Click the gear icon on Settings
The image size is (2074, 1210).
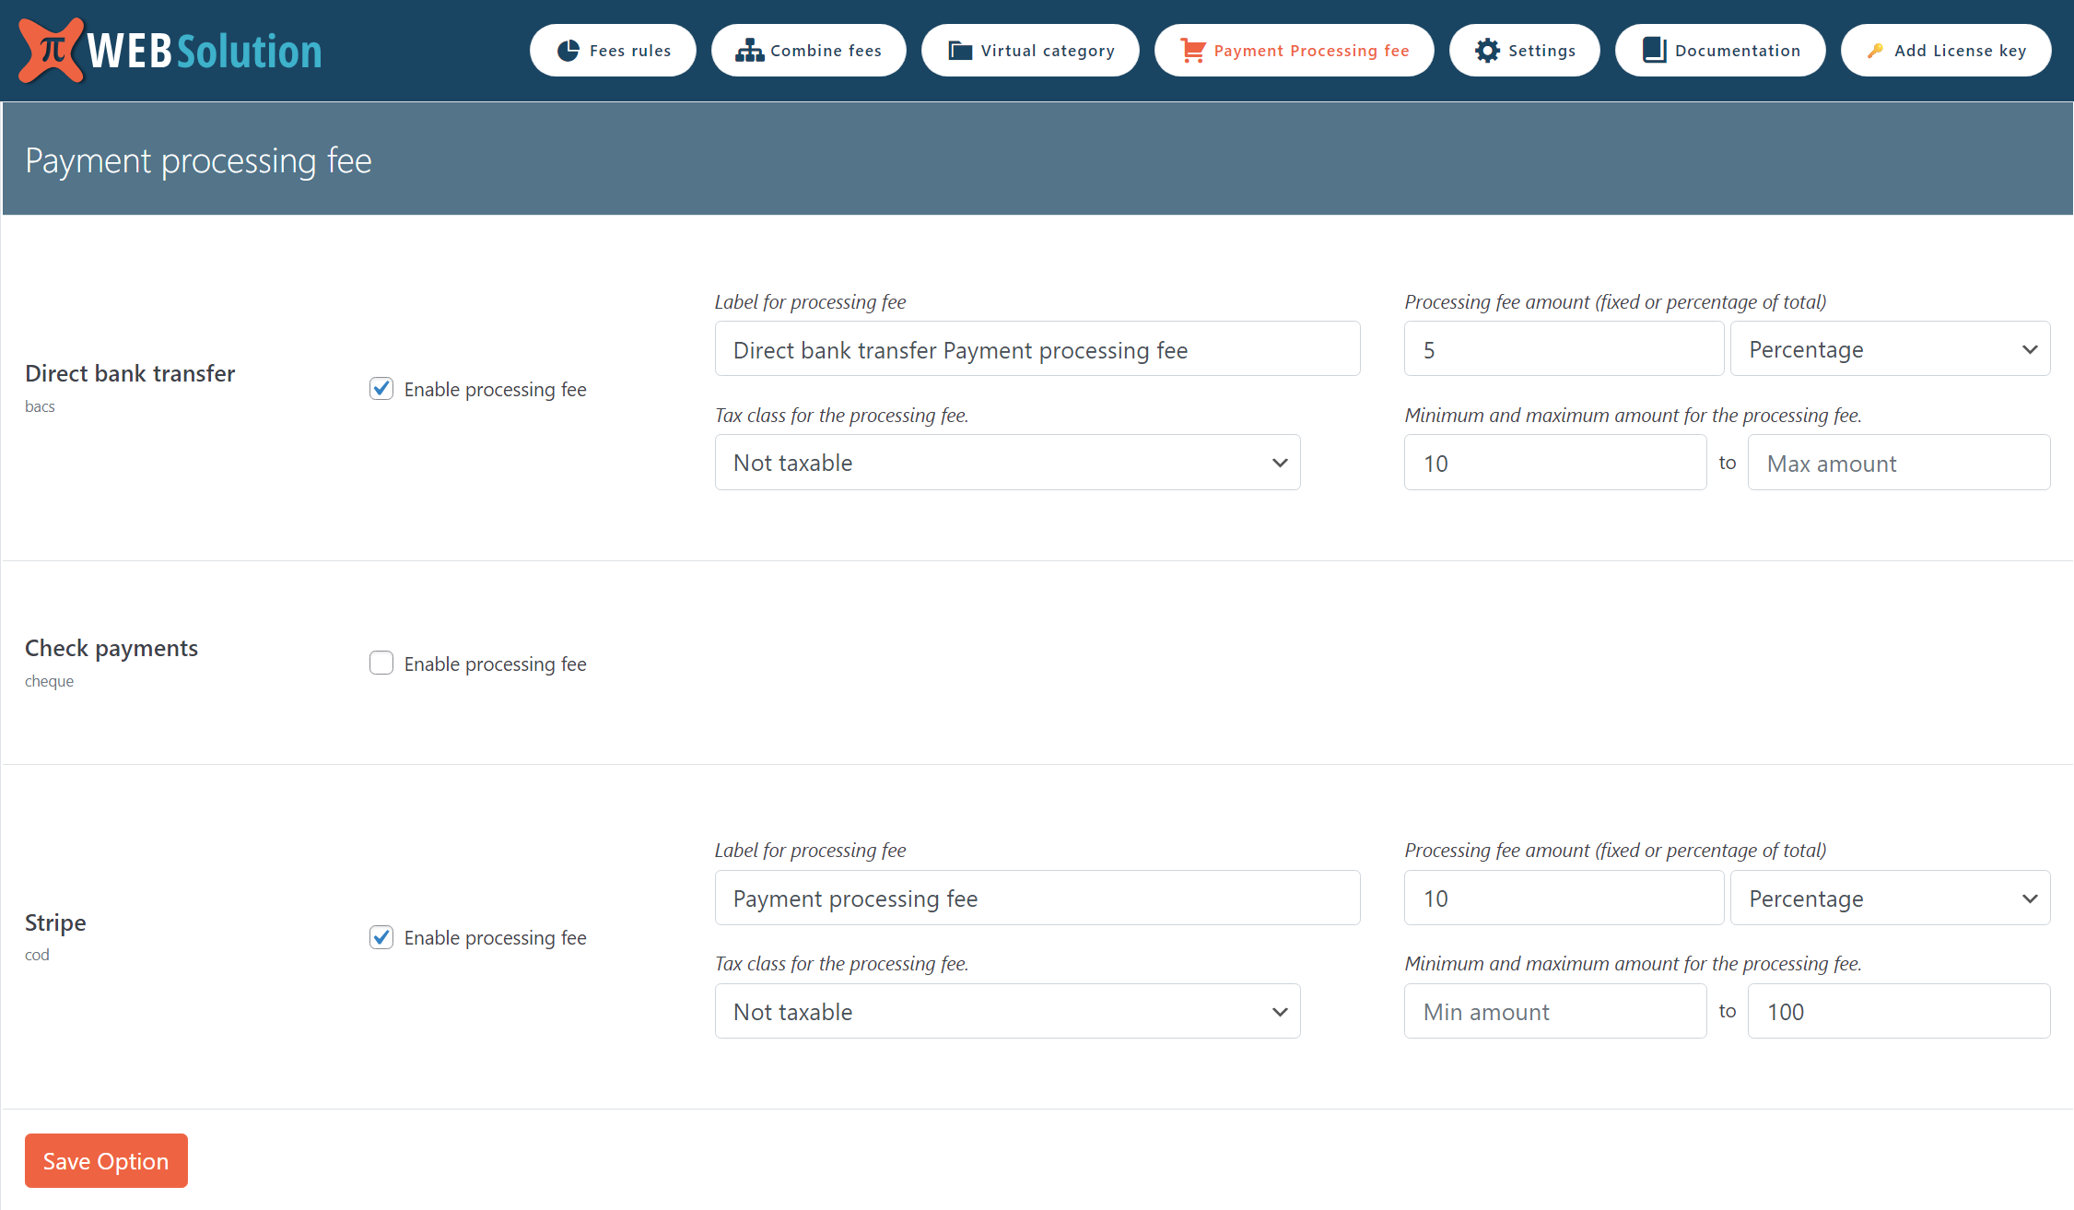pos(1487,51)
